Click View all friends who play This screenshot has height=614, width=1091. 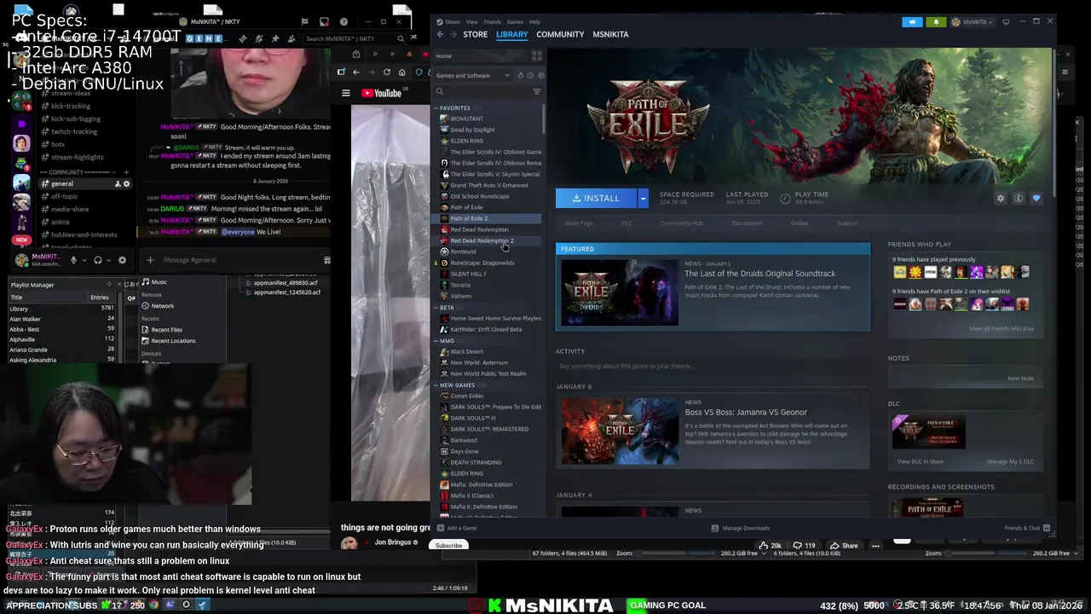click(1002, 328)
